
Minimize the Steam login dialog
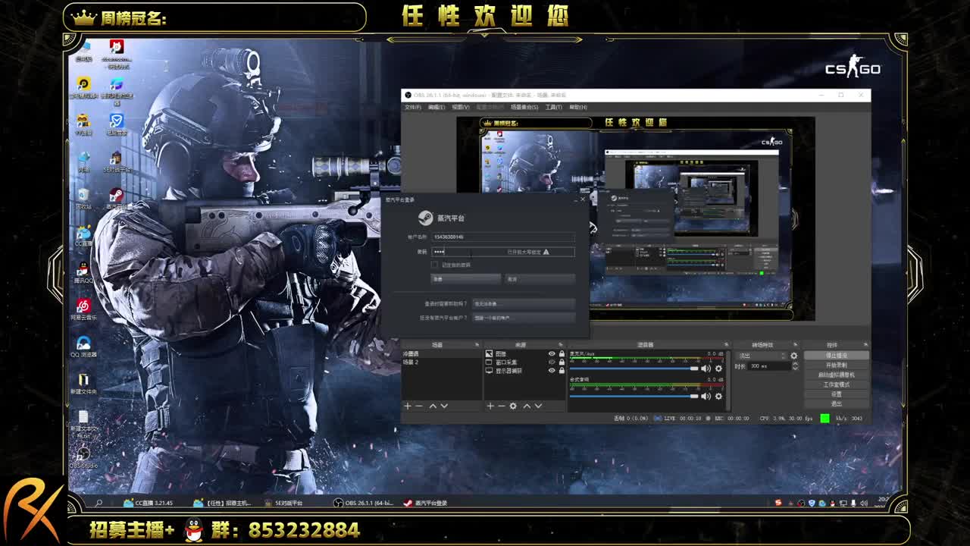coord(574,199)
